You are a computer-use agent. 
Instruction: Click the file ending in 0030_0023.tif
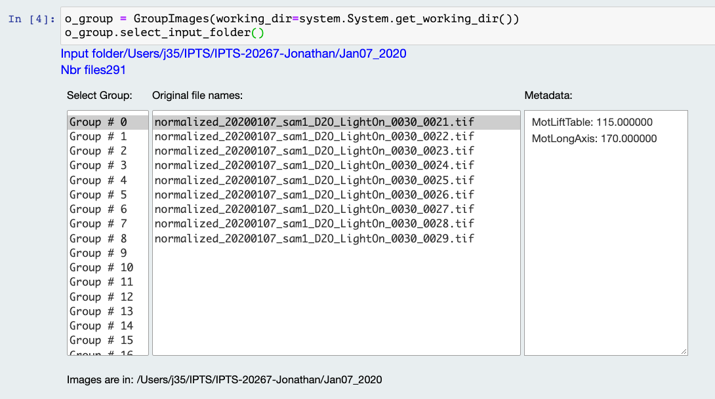pos(314,151)
